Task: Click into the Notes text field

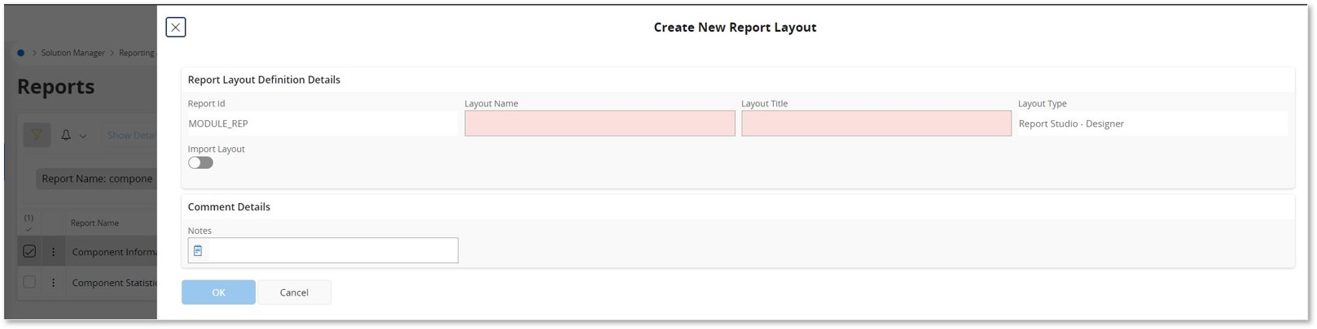Action: pyautogui.click(x=332, y=251)
